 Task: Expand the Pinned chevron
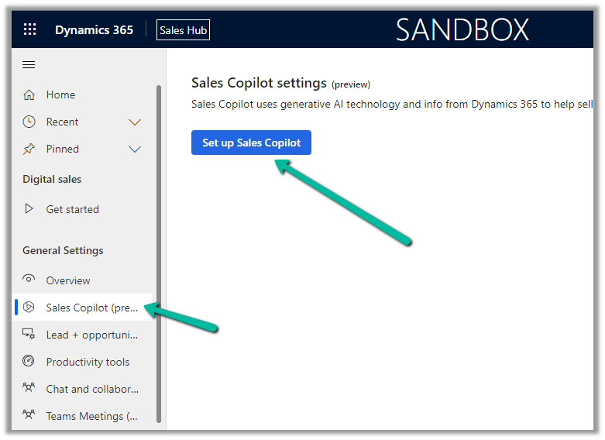[135, 150]
